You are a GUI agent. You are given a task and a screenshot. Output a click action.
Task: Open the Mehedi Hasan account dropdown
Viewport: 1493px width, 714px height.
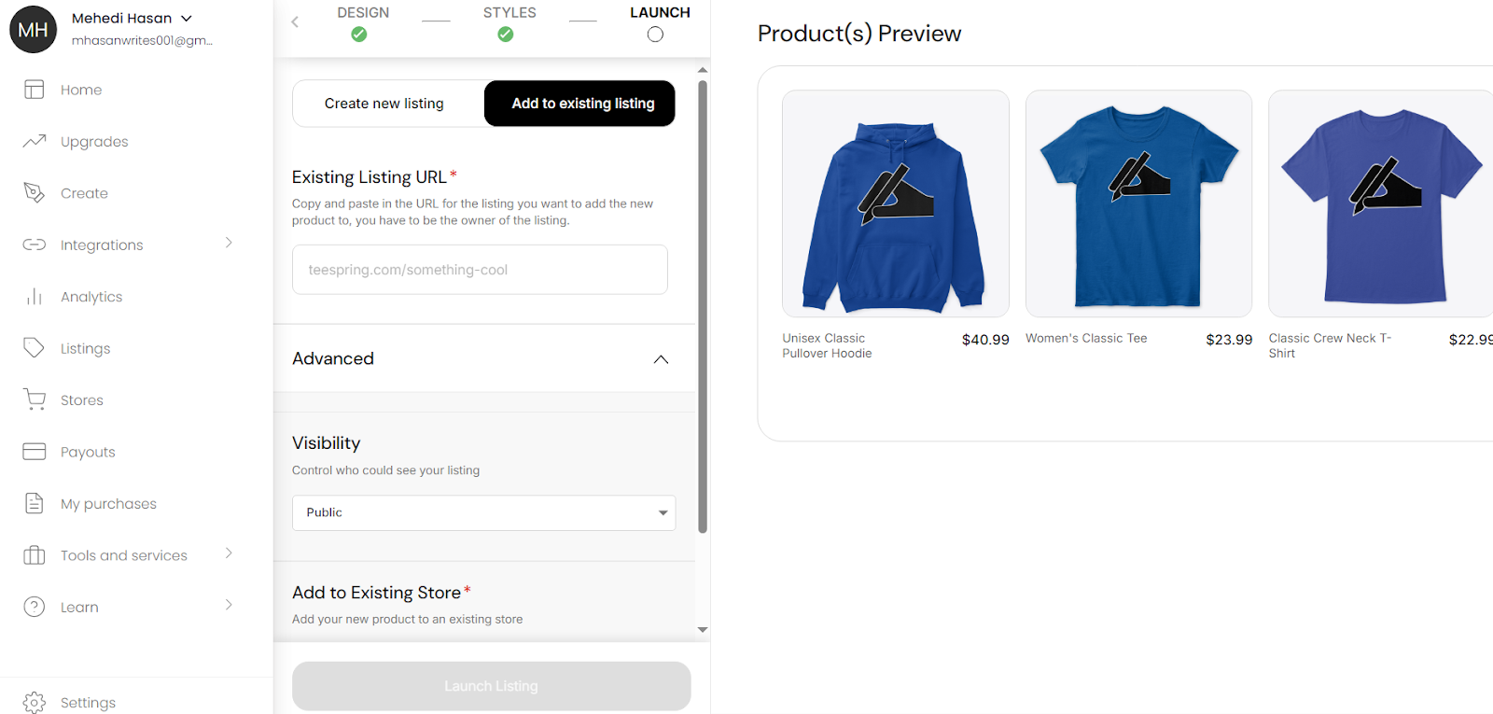click(187, 19)
